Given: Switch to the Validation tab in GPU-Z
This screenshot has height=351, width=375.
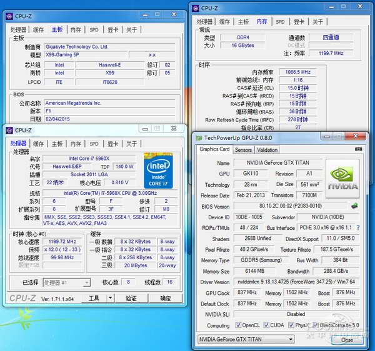Looking at the screenshot, I should 267,150.
